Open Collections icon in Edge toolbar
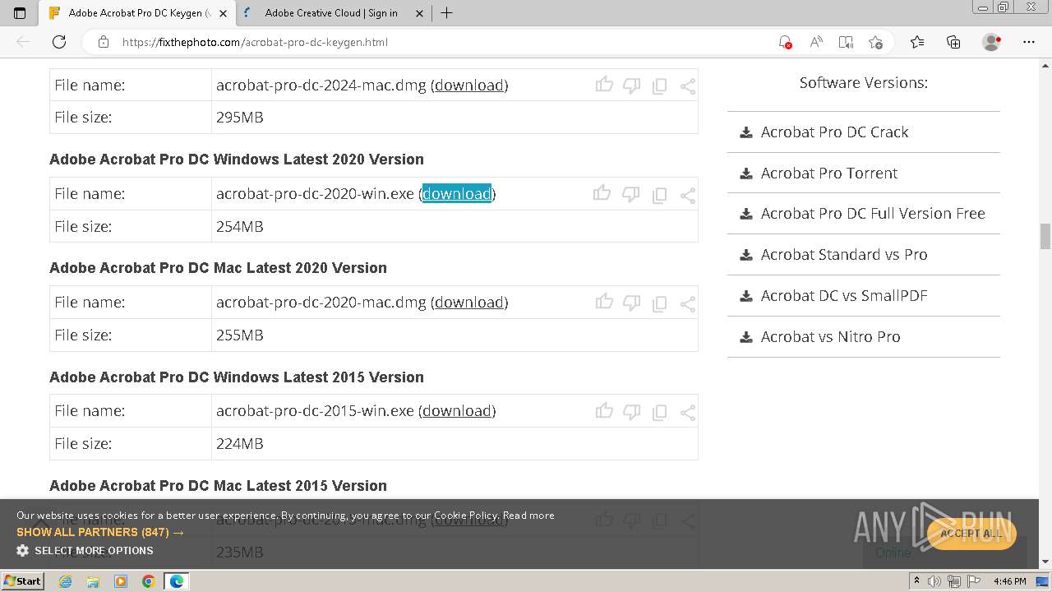 (x=953, y=42)
